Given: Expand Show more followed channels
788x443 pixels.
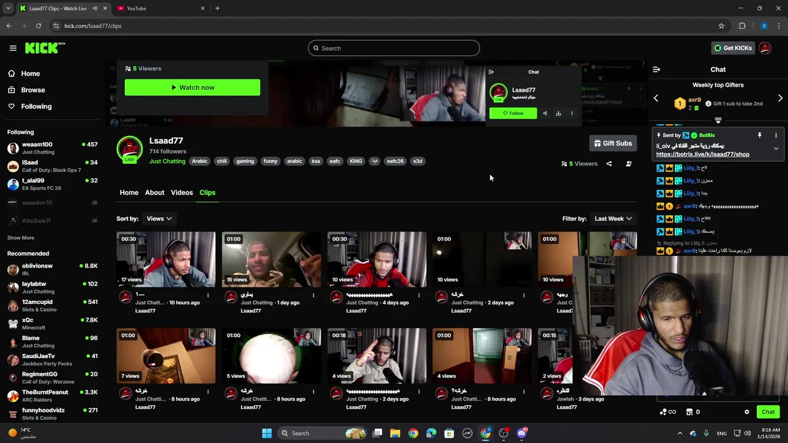Looking at the screenshot, I should (21, 237).
